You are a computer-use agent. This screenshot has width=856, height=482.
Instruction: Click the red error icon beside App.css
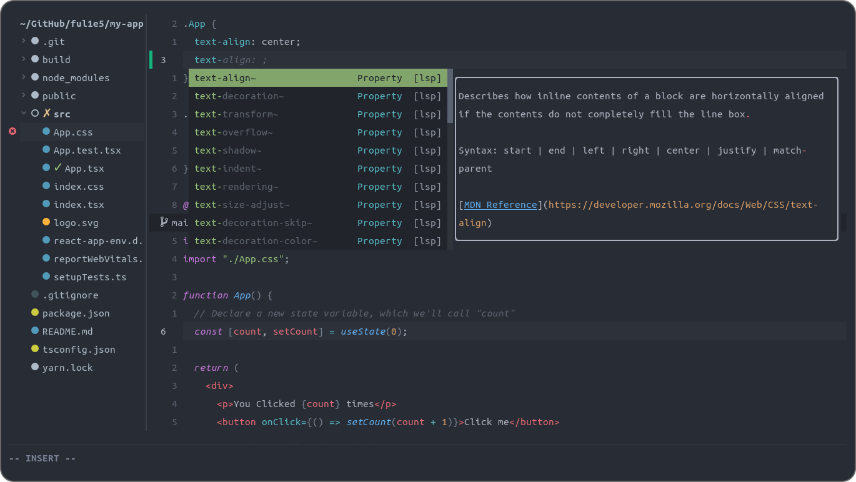(x=12, y=132)
